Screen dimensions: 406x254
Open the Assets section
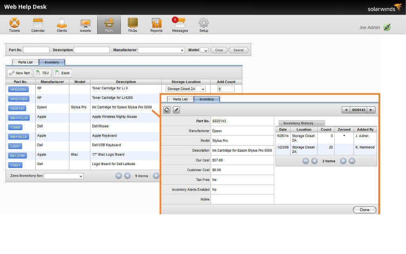85,25
